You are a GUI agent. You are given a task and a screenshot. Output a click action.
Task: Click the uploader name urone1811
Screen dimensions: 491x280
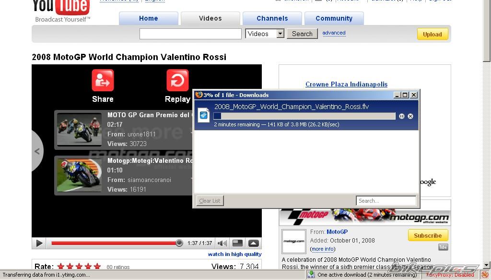(141, 134)
